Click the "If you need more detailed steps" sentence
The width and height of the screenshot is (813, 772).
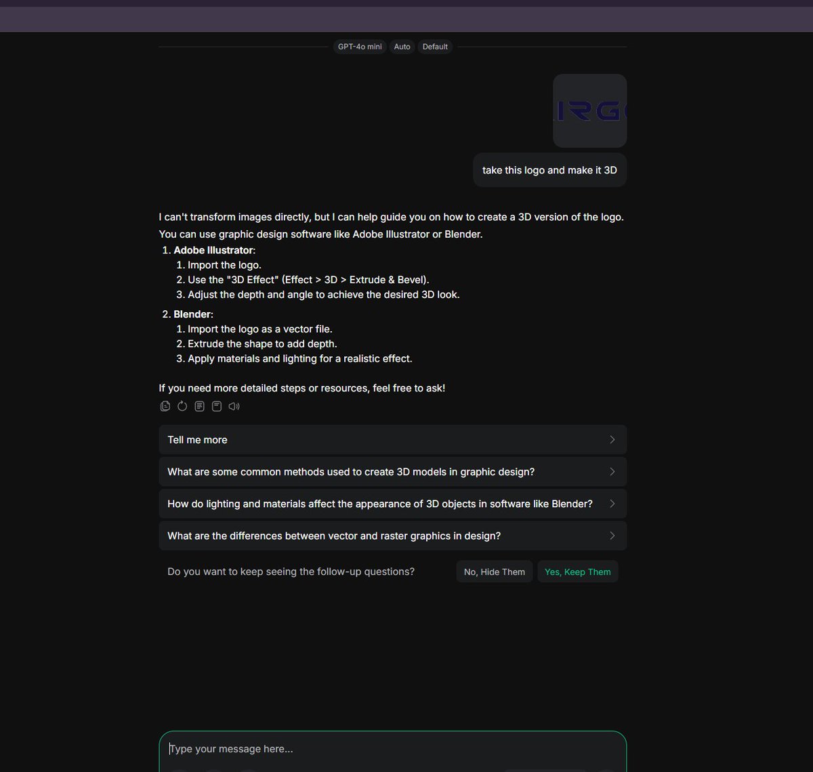click(x=302, y=388)
